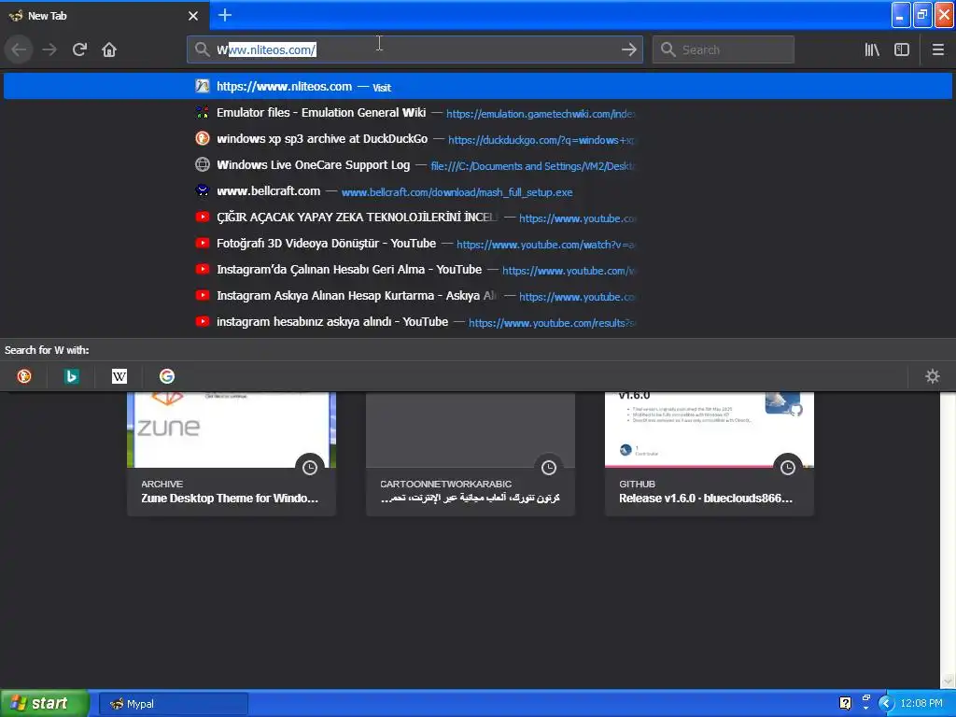
Task: Open GitHub Release v1.6.0 tile
Action: click(x=710, y=455)
